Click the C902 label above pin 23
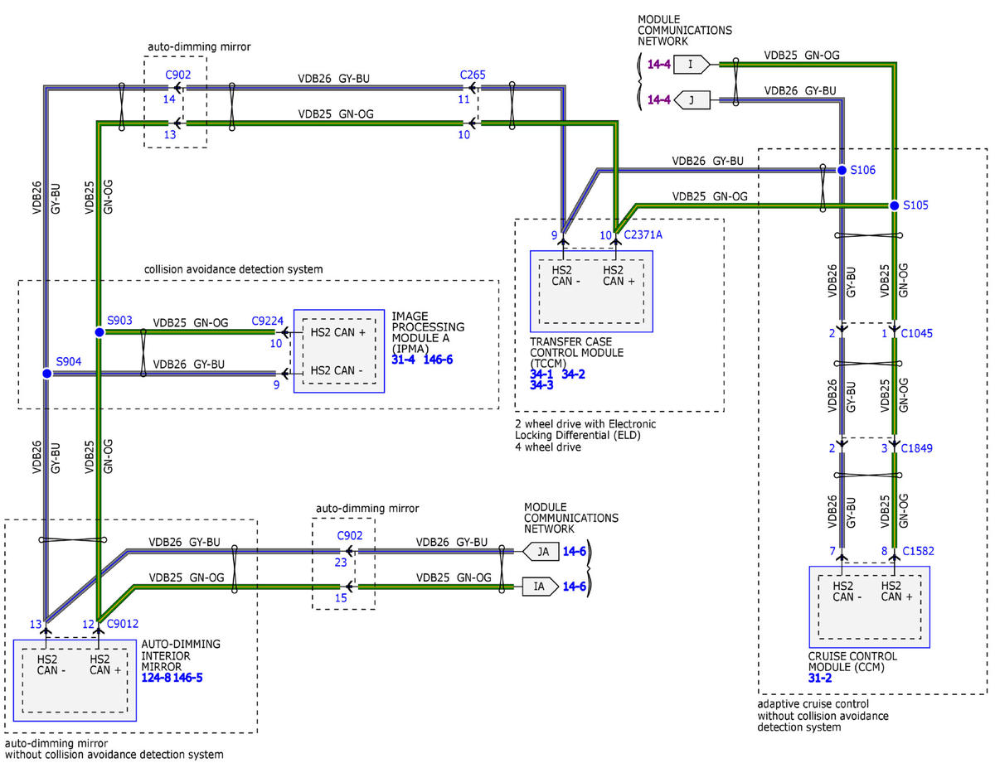The width and height of the screenshot is (995, 768). coord(350,536)
